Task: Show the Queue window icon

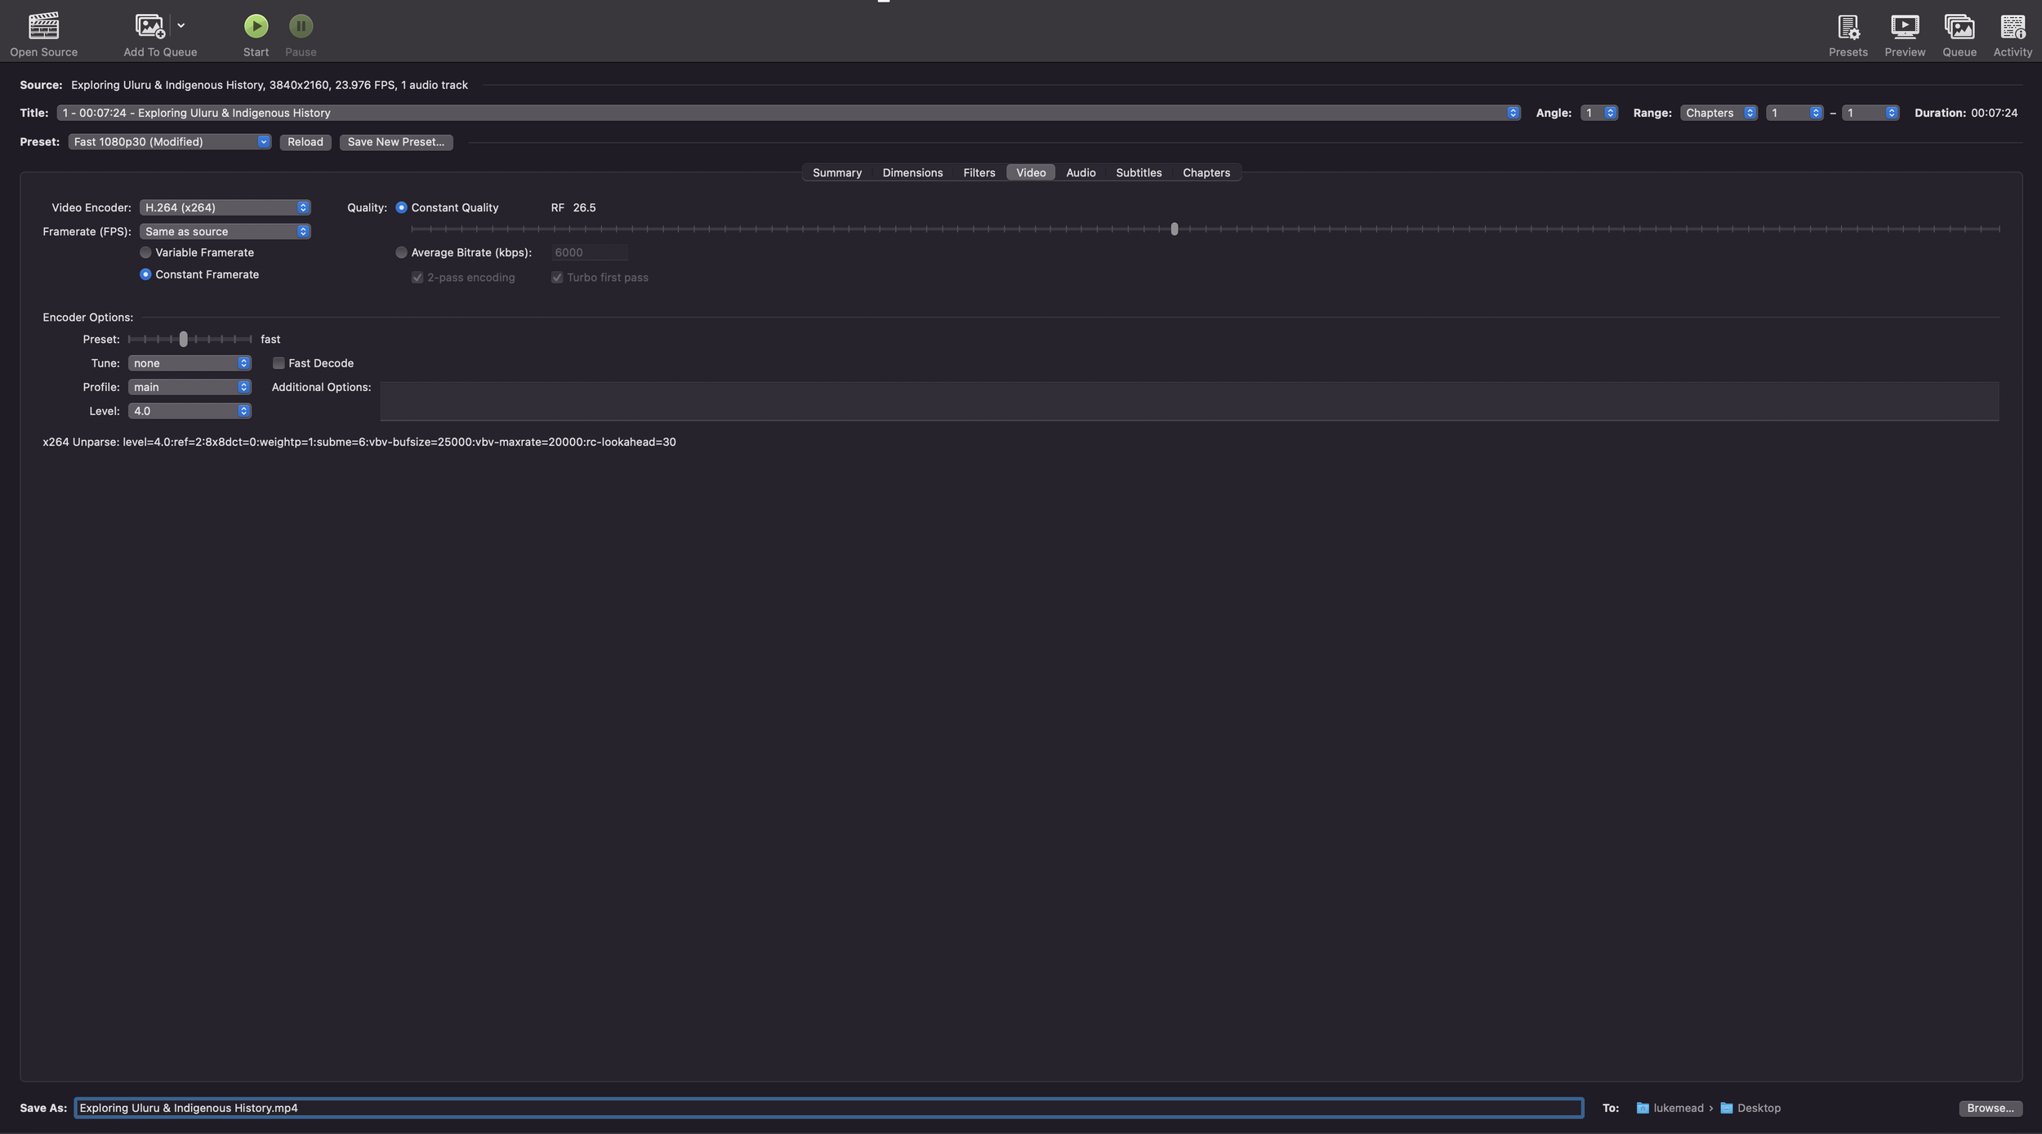Action: (1959, 26)
